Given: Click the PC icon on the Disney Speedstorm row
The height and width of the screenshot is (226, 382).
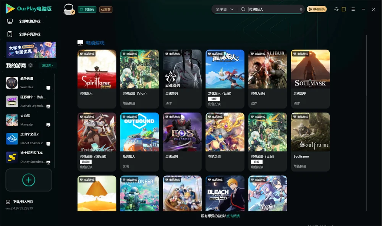Looking at the screenshot, I should [x=48, y=163].
